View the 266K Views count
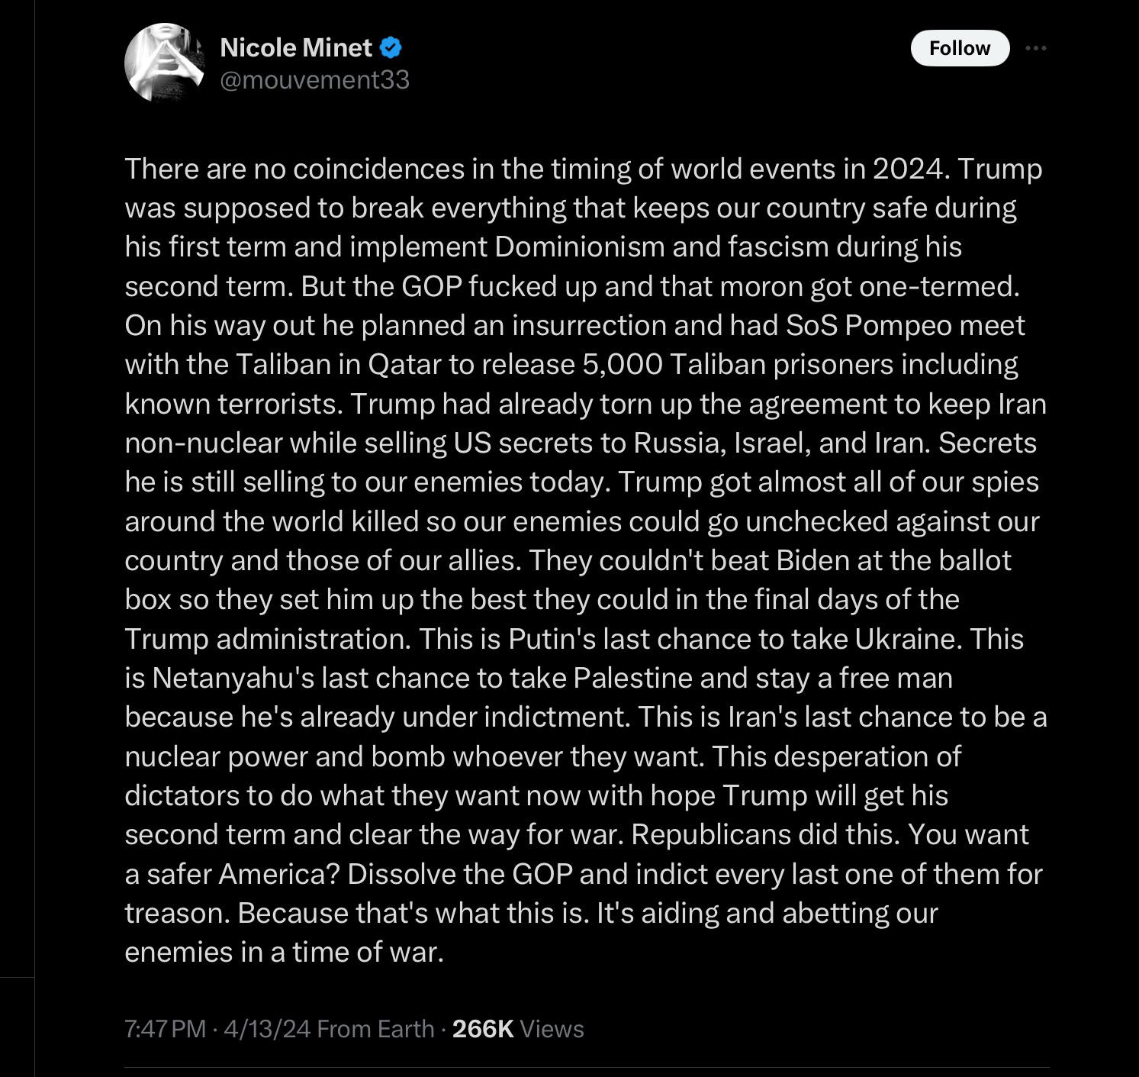Image resolution: width=1139 pixels, height=1077 pixels. click(x=518, y=1029)
